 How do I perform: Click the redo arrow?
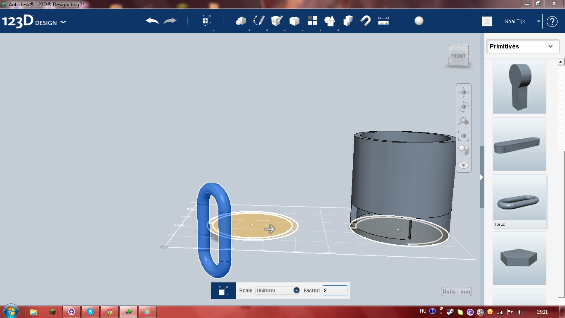click(170, 21)
